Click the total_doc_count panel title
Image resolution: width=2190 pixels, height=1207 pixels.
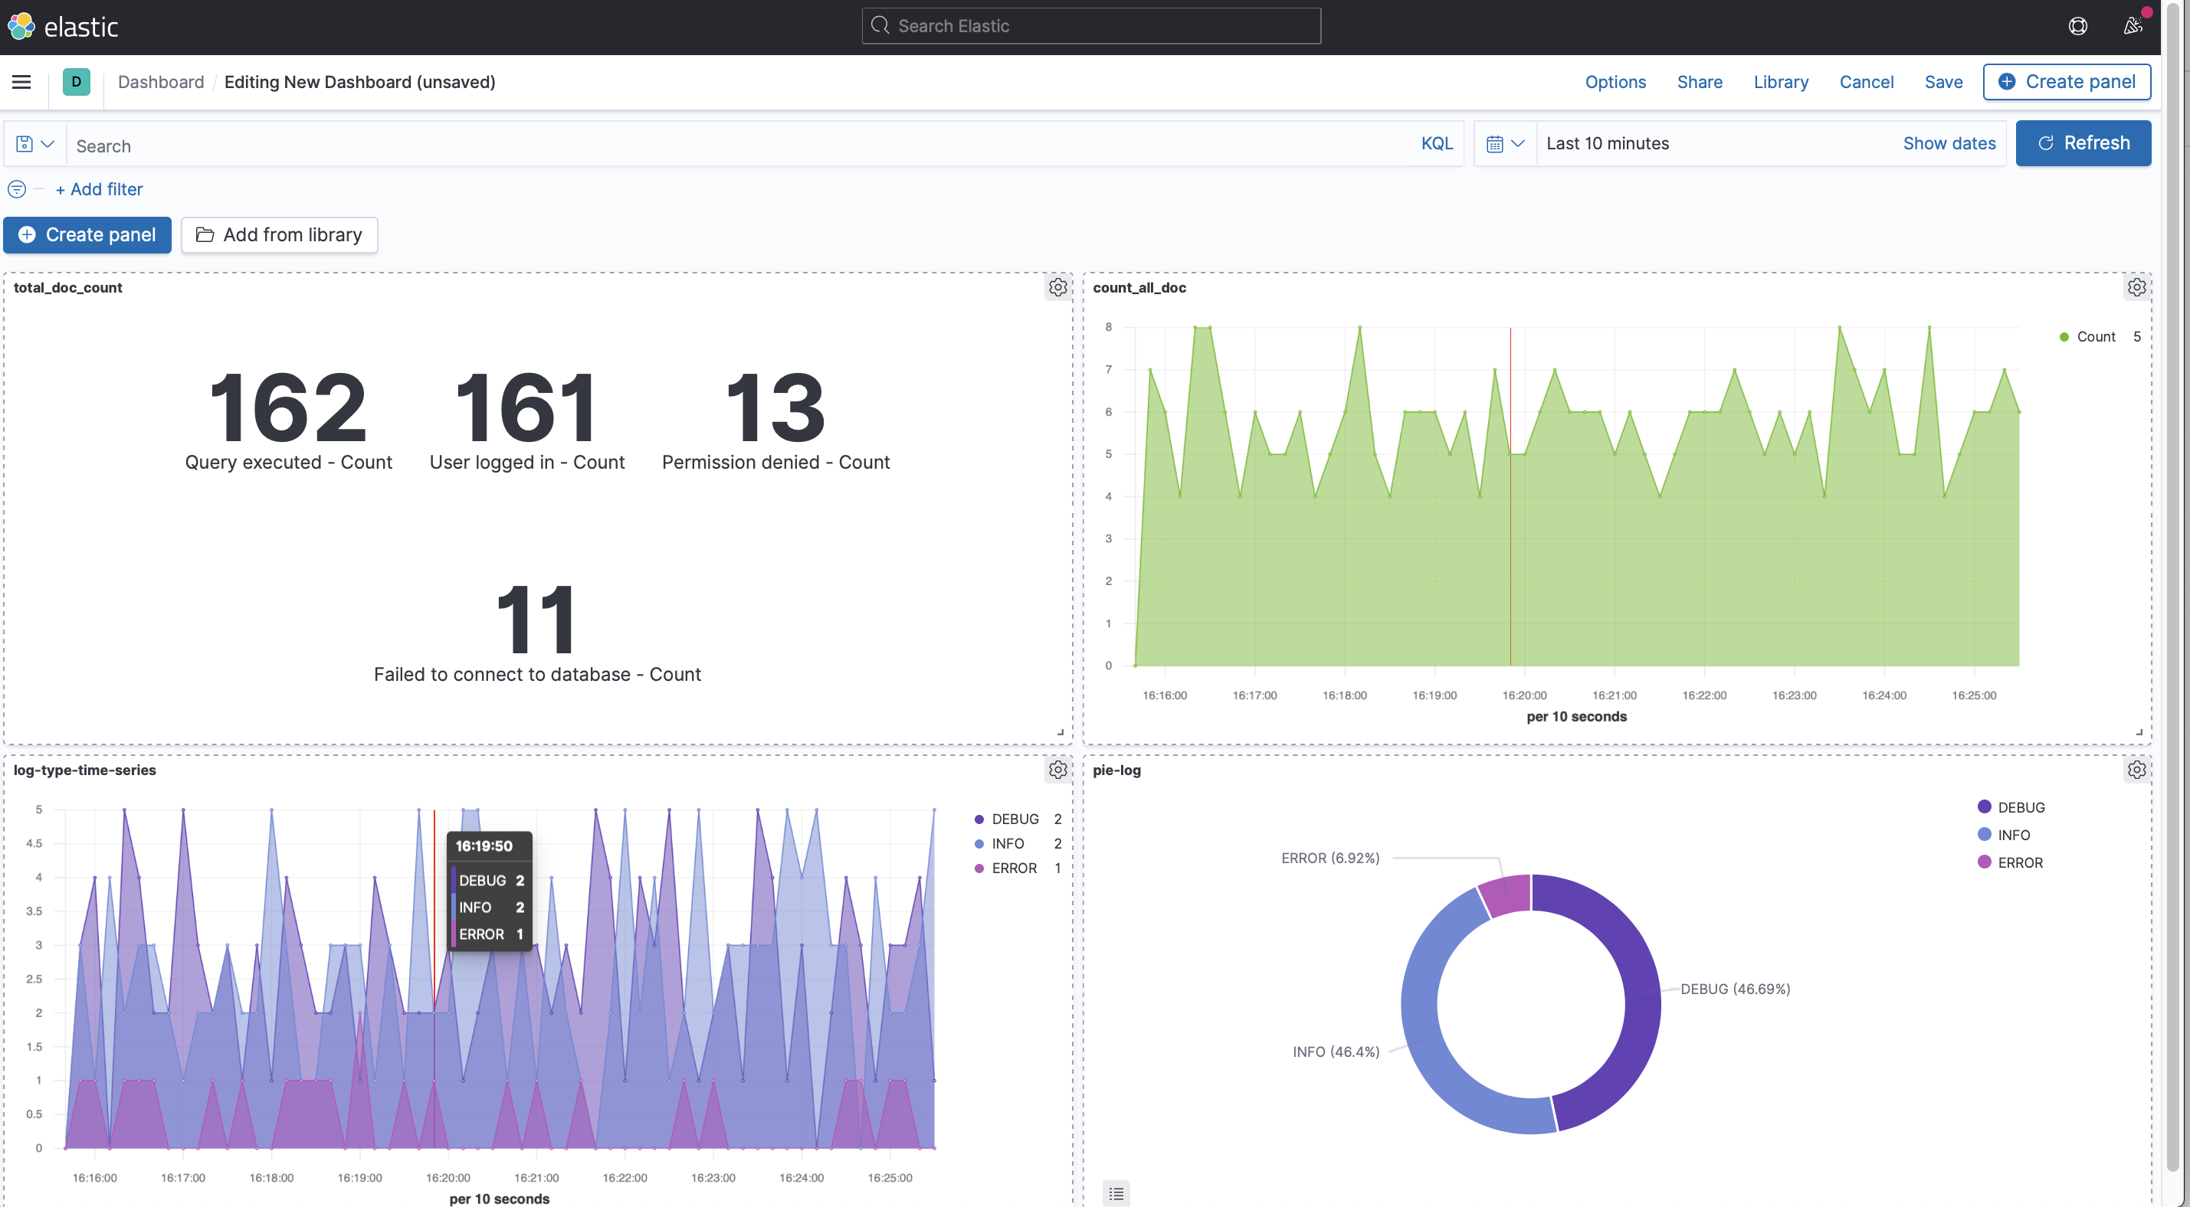pos(68,287)
